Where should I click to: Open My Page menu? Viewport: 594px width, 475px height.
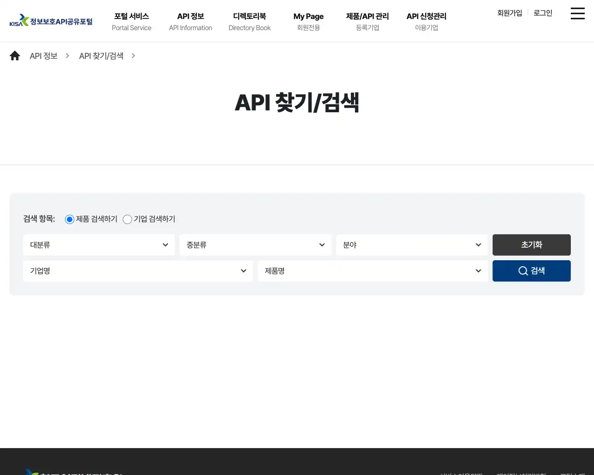click(x=309, y=21)
